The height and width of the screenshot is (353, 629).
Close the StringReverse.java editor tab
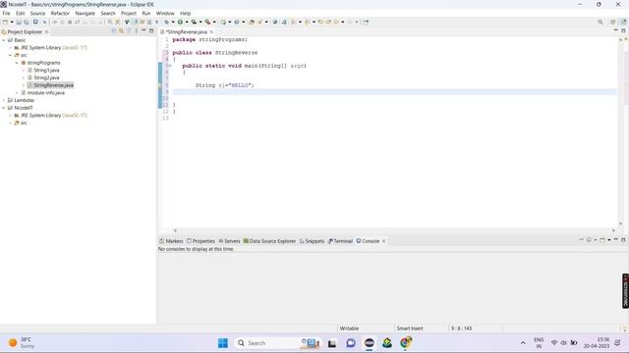(x=211, y=31)
